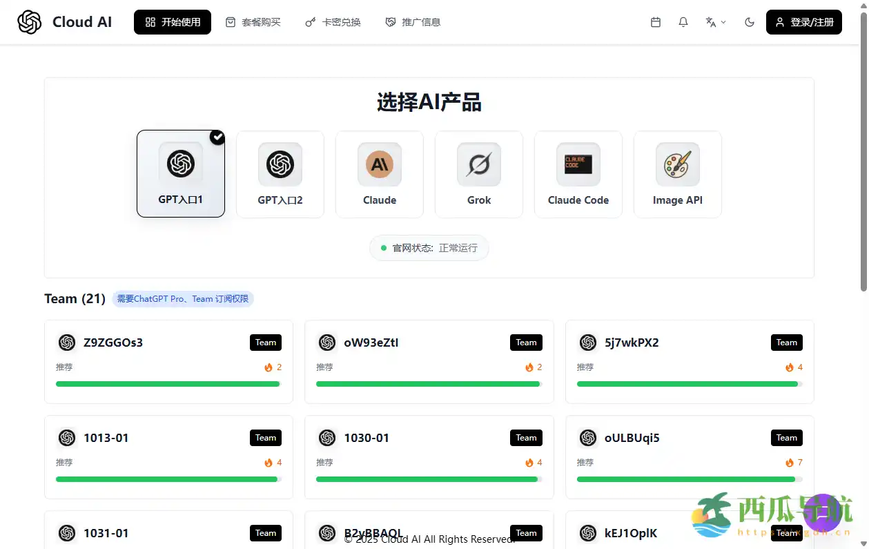This screenshot has height=549, width=869.
Task: Toggle dark mode with the moon icon
Action: (x=749, y=21)
